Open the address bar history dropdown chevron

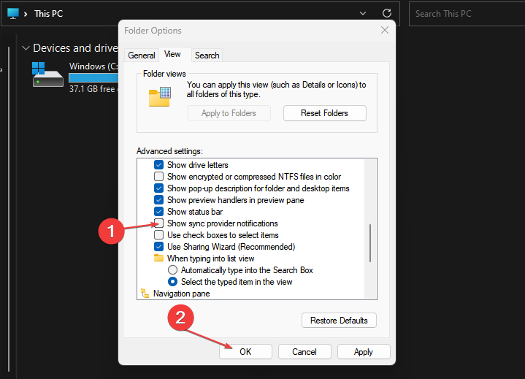coord(363,13)
